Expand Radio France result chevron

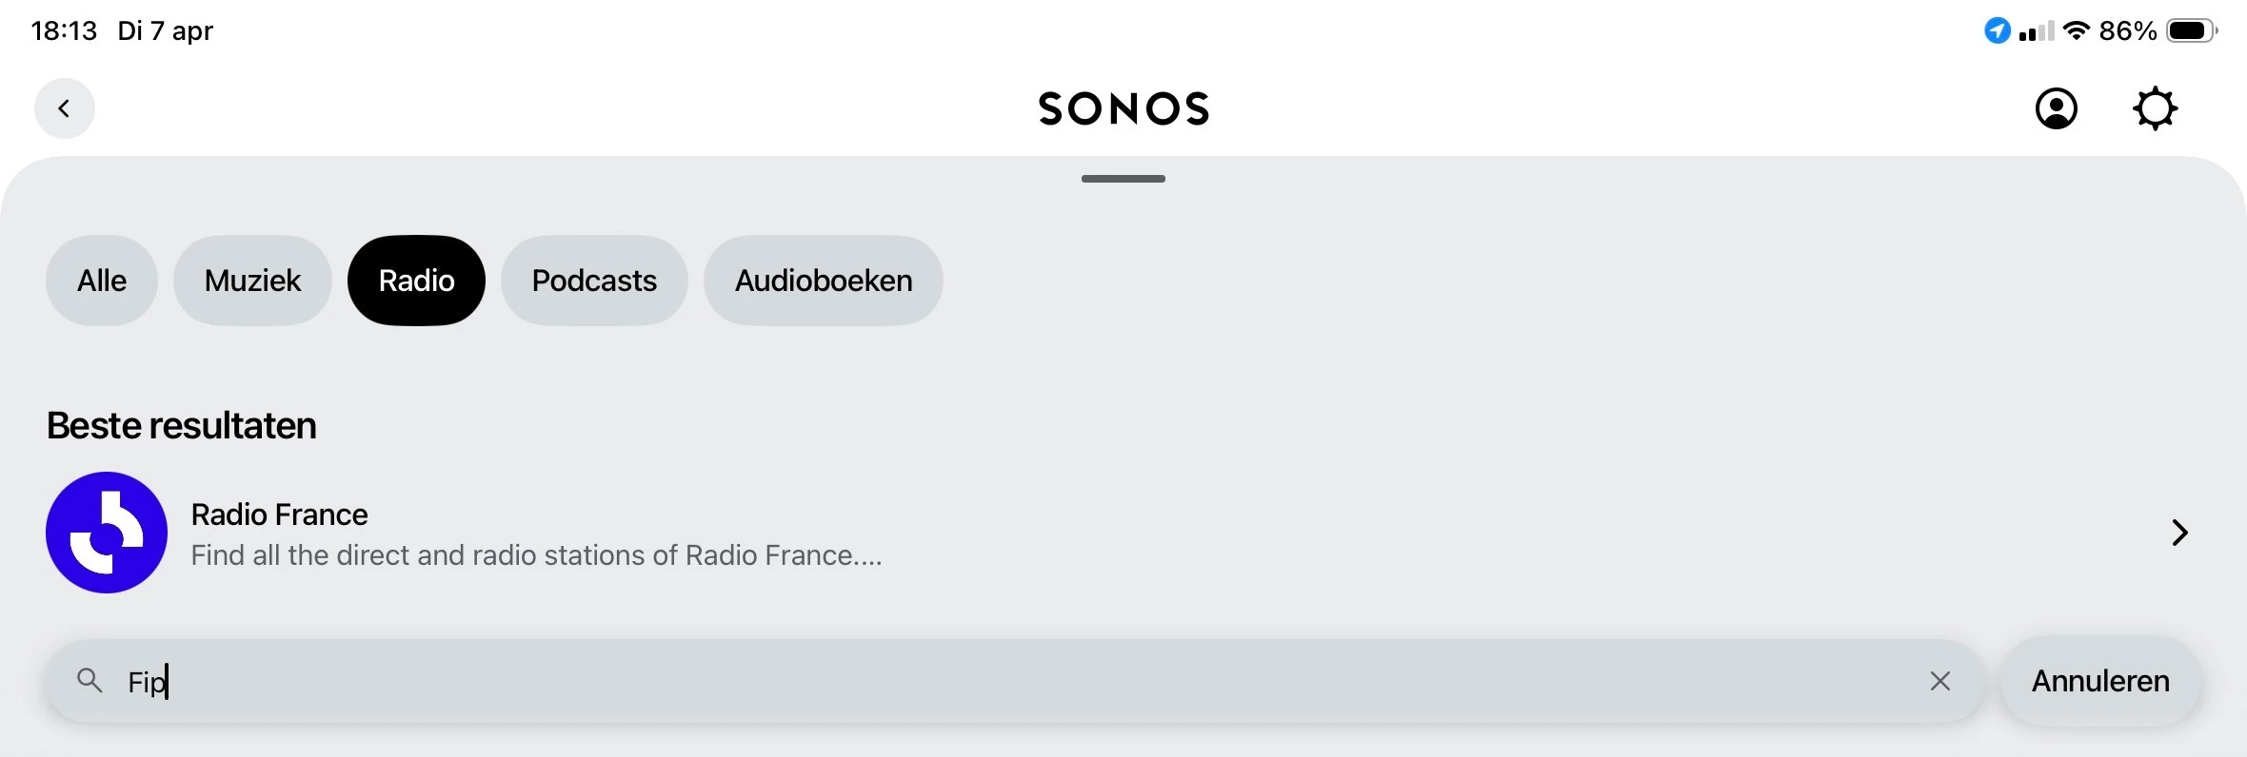coord(2179,533)
